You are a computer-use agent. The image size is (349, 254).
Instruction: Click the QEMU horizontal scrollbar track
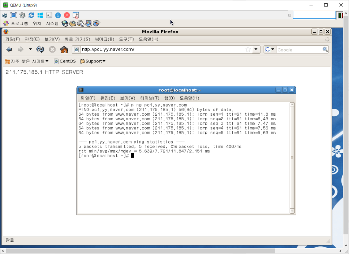click(172, 251)
